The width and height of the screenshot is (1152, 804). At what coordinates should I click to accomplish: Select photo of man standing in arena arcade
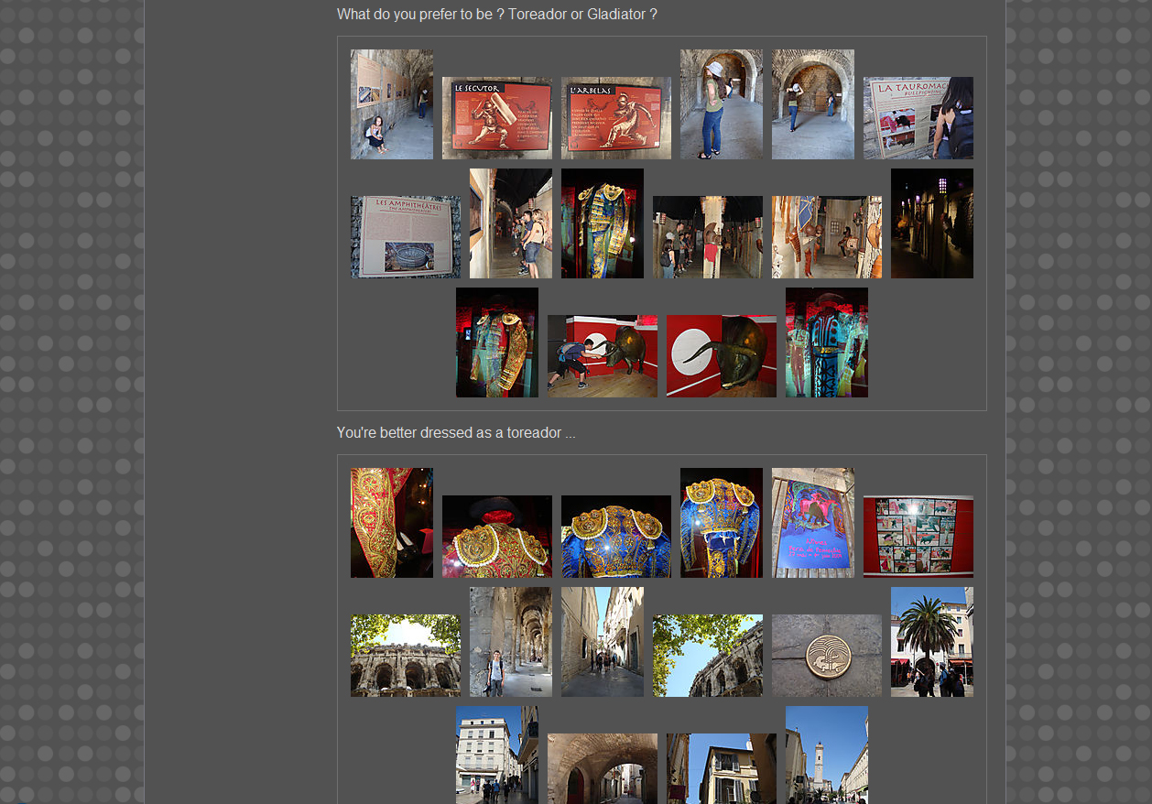coord(510,642)
